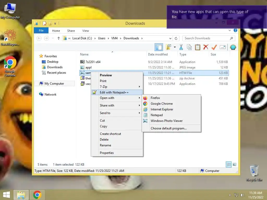The width and height of the screenshot is (267, 200).
Task: Select Windows Photo Viewer in submenu
Action: click(171, 121)
